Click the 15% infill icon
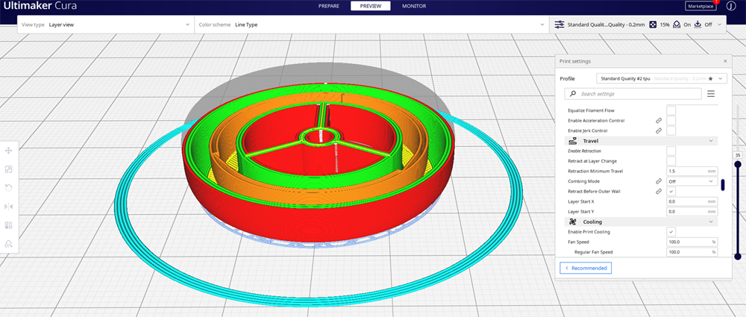 653,25
